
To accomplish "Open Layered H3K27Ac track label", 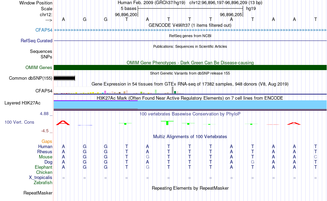I will (22, 103).
